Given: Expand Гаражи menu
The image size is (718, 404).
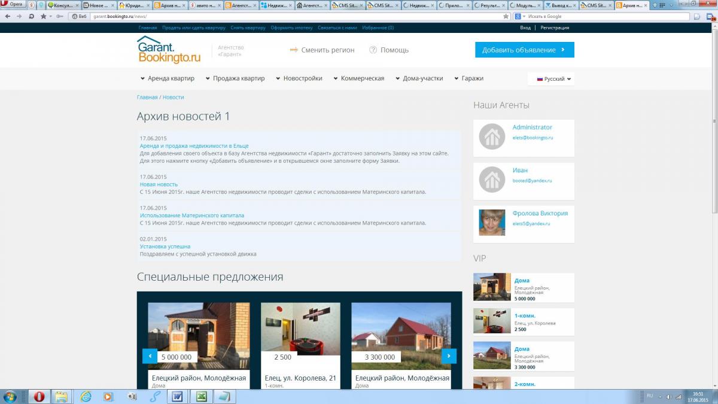Looking at the screenshot, I should click(x=469, y=78).
